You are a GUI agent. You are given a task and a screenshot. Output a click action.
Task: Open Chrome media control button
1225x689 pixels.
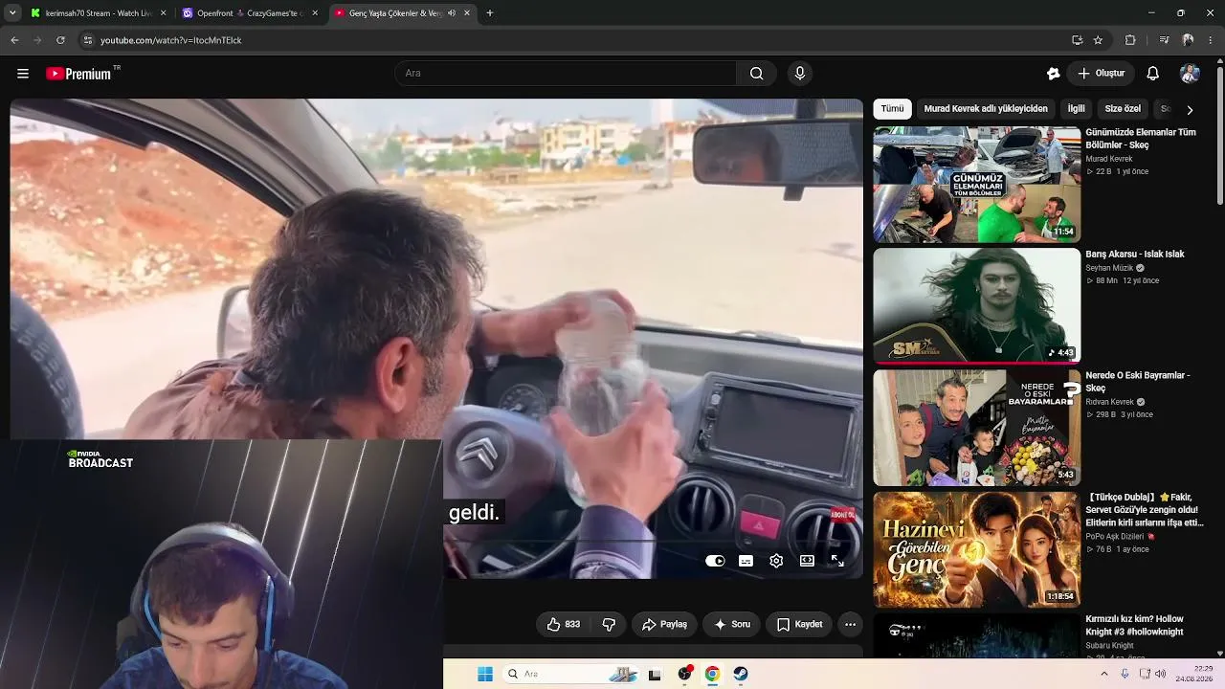click(1164, 40)
